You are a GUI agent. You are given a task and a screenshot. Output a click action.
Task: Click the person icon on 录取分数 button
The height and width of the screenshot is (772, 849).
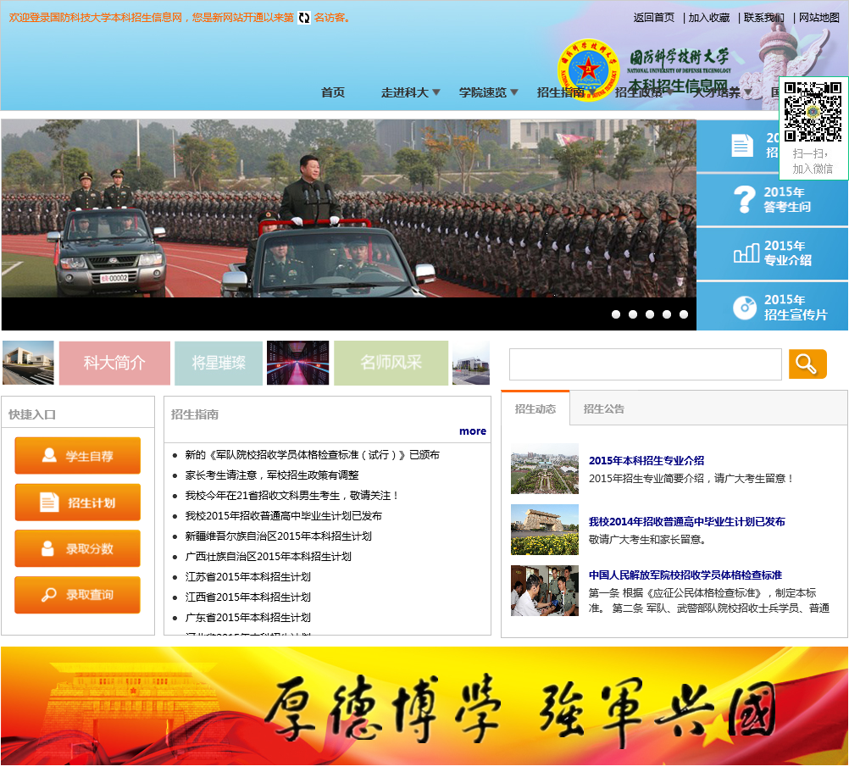(47, 548)
